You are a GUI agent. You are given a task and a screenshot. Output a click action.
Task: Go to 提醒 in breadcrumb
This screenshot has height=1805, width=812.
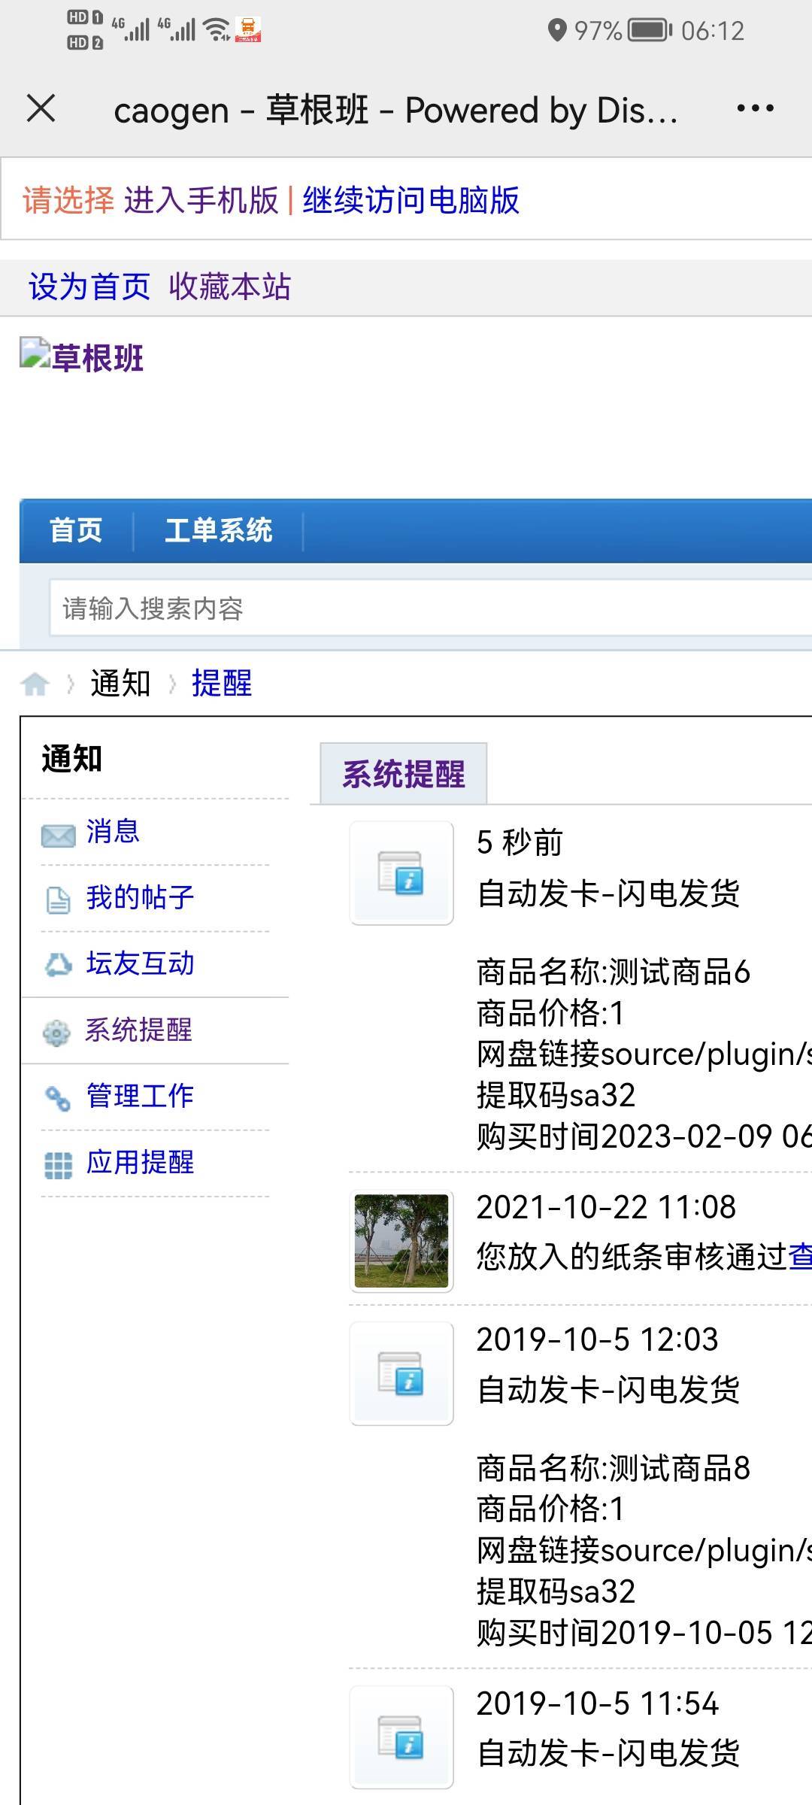[222, 684]
